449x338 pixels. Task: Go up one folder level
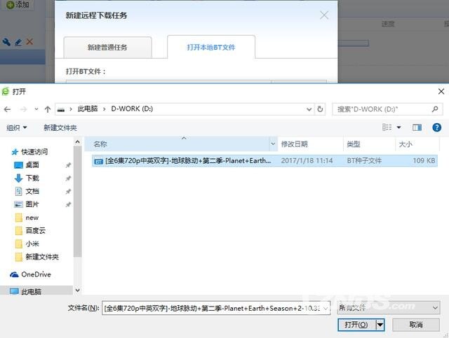pyautogui.click(x=48, y=109)
